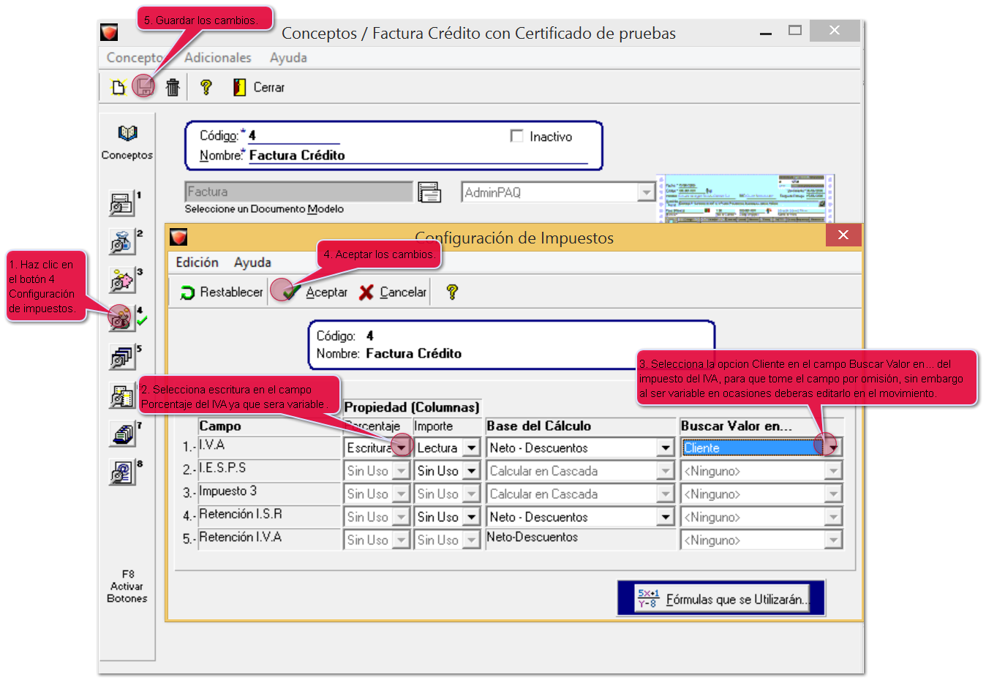Click the Nombre field Factura Crédito

(x=417, y=156)
